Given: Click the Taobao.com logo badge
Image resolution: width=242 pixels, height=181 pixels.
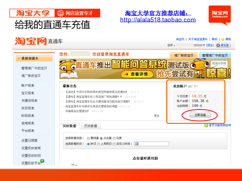Looking at the screenshot, I should click(x=220, y=15).
